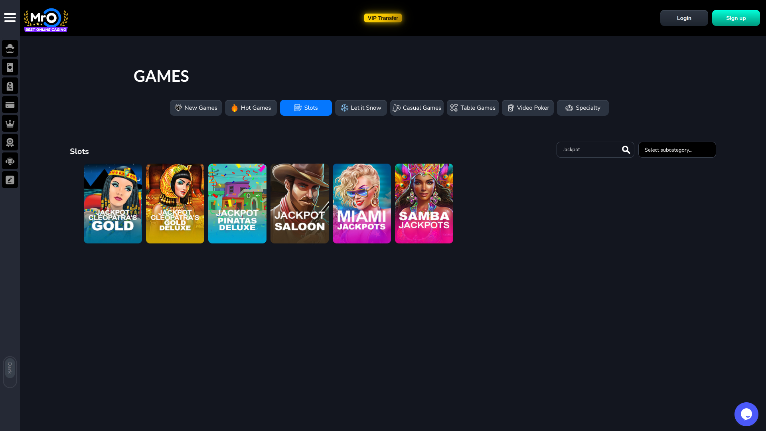Open the crown VIP sidebar icon

[x=10, y=123]
